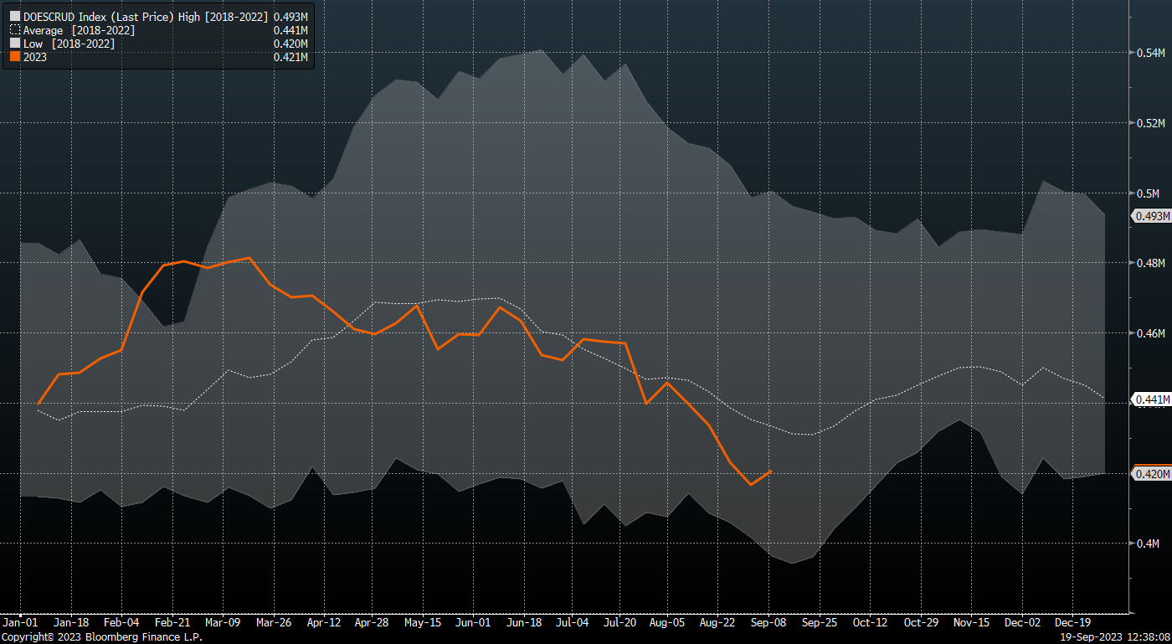The image size is (1172, 644).
Task: Click the Jun-01 date on x-axis
Action: pyautogui.click(x=473, y=623)
